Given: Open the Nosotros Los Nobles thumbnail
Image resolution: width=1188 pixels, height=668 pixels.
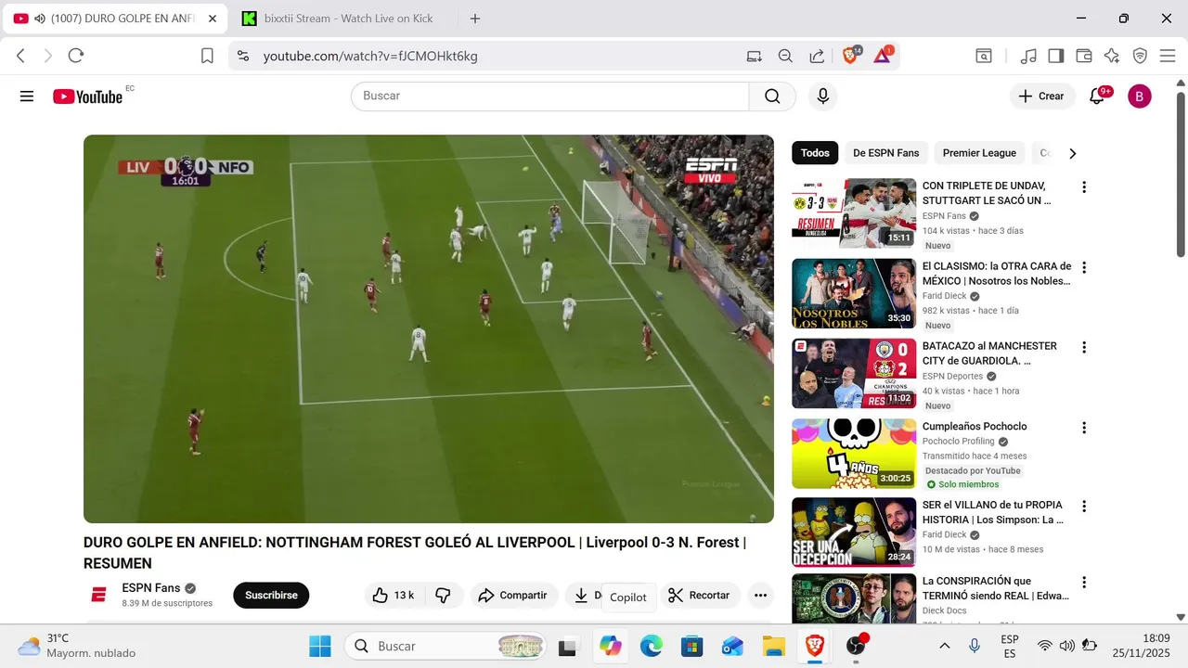Looking at the screenshot, I should pyautogui.click(x=854, y=293).
